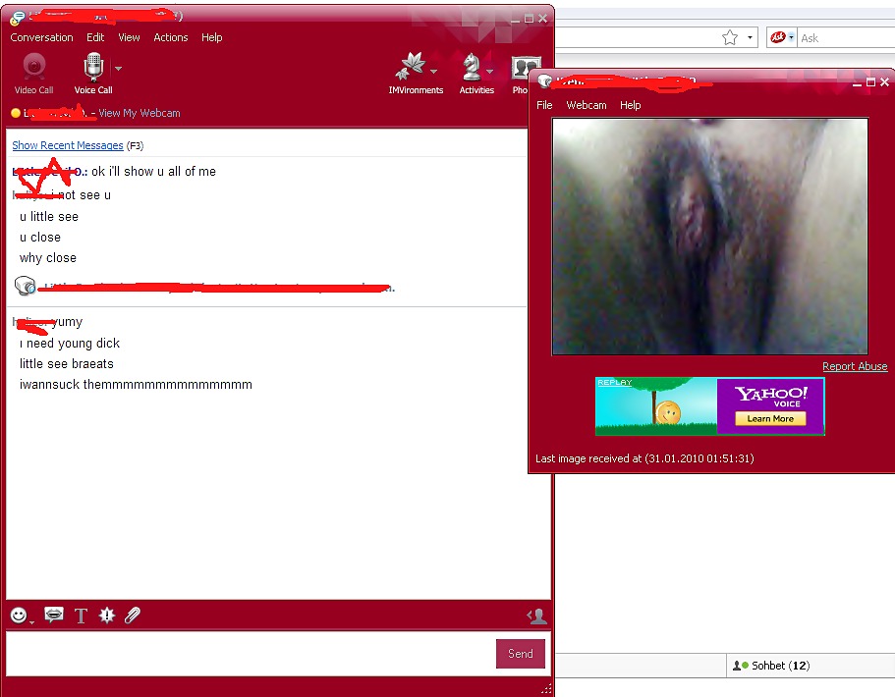Open the View menu
Image resolution: width=895 pixels, height=697 pixels.
pos(129,37)
